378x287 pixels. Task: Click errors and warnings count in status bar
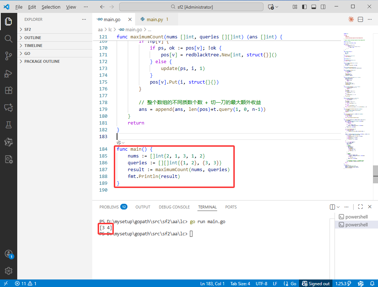click(25, 283)
